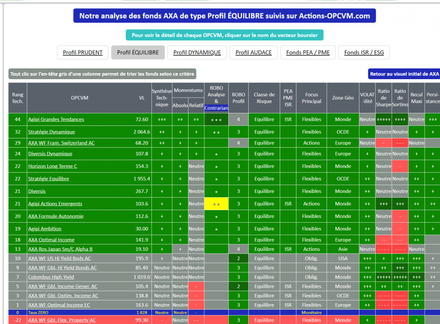440x324 pixels.
Task: Sort by VOLAT-ilité column header
Action: click(x=367, y=98)
